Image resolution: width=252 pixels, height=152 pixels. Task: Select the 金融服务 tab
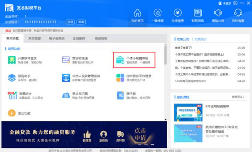coord(79,38)
